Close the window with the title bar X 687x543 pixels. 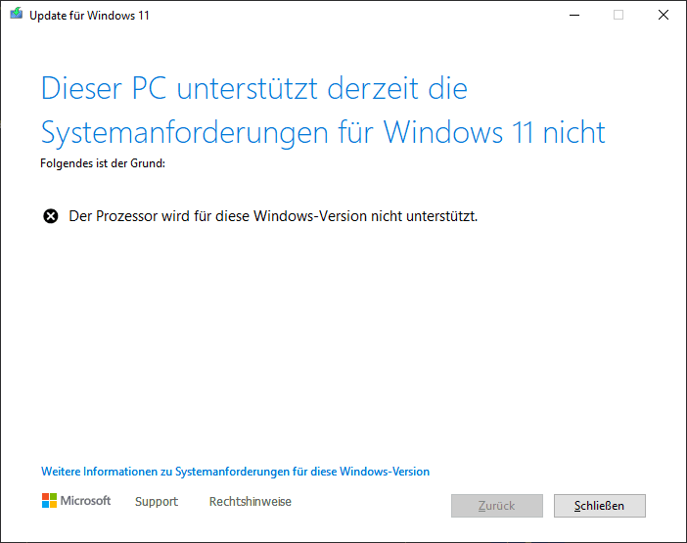click(664, 15)
